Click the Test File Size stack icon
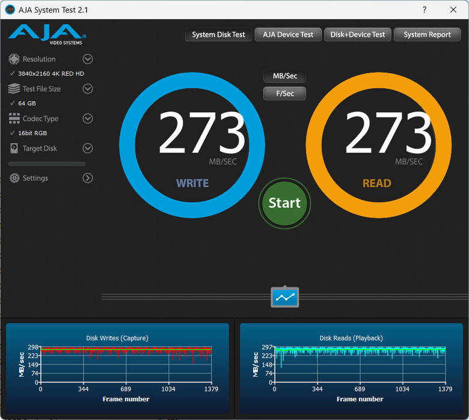The height and width of the screenshot is (420, 469). [x=14, y=89]
